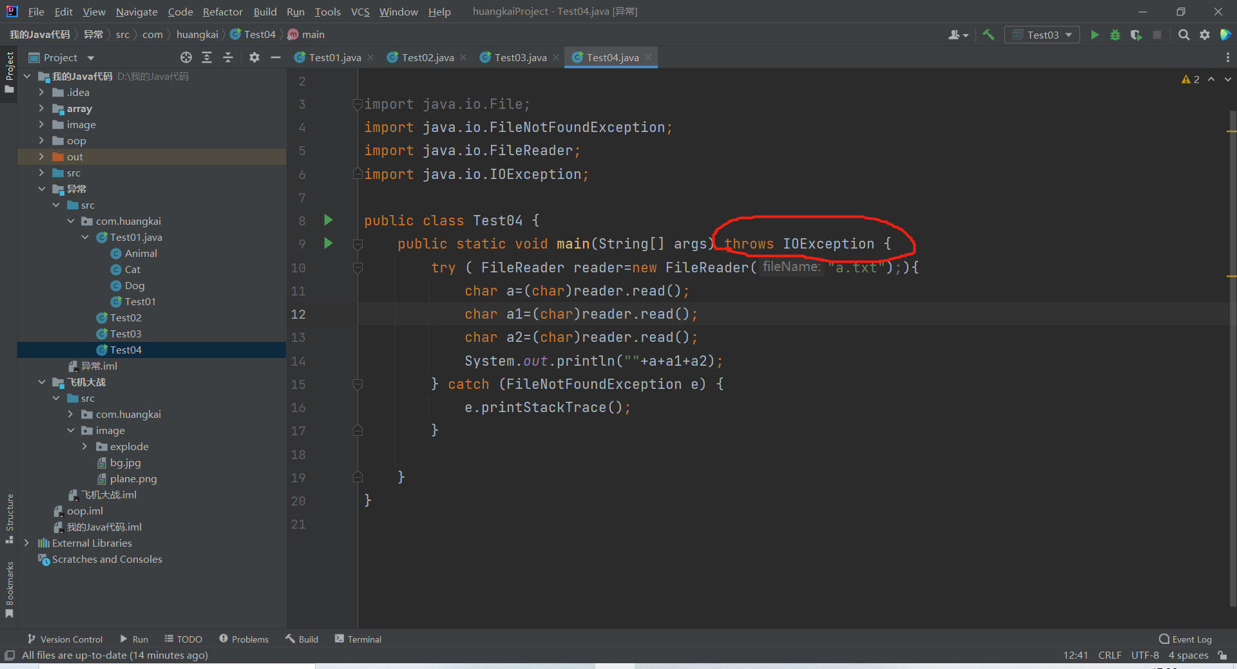Viewport: 1237px width, 669px height.
Task: Click the read-only lock status icon
Action: (x=1222, y=655)
